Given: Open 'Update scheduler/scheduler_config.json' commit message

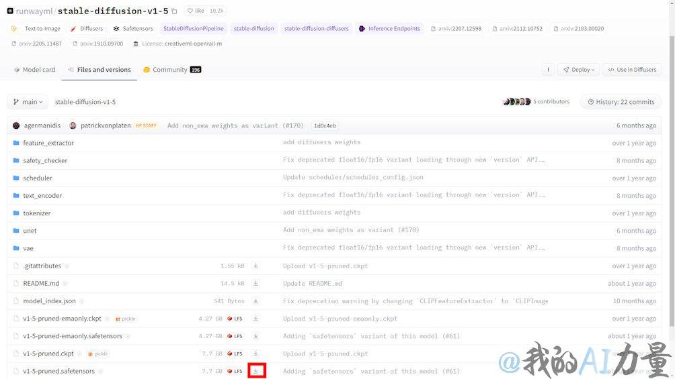Looking at the screenshot, I should pyautogui.click(x=353, y=178).
